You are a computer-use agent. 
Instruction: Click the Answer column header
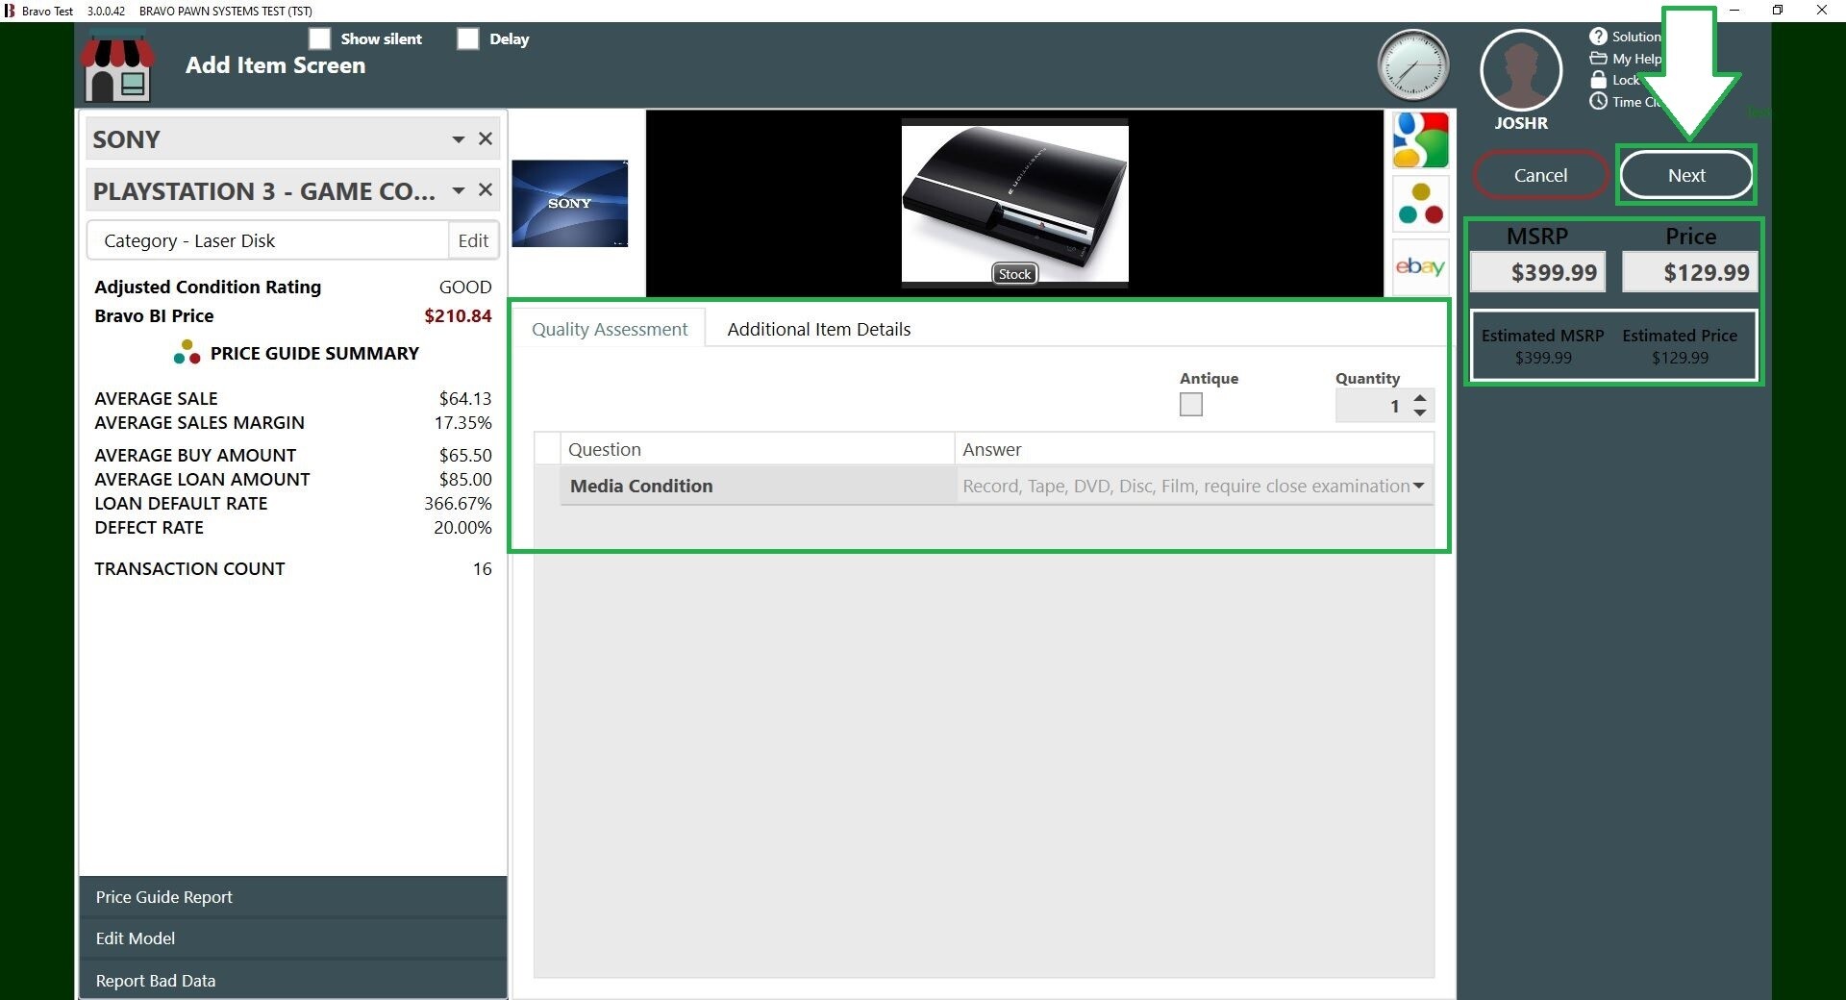pos(1194,449)
